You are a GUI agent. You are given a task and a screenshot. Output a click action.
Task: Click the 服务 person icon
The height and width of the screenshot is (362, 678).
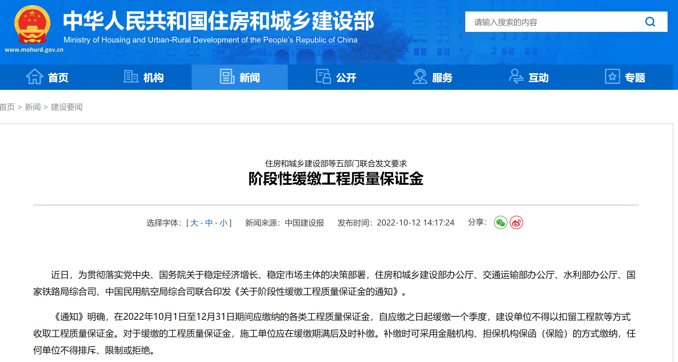420,77
